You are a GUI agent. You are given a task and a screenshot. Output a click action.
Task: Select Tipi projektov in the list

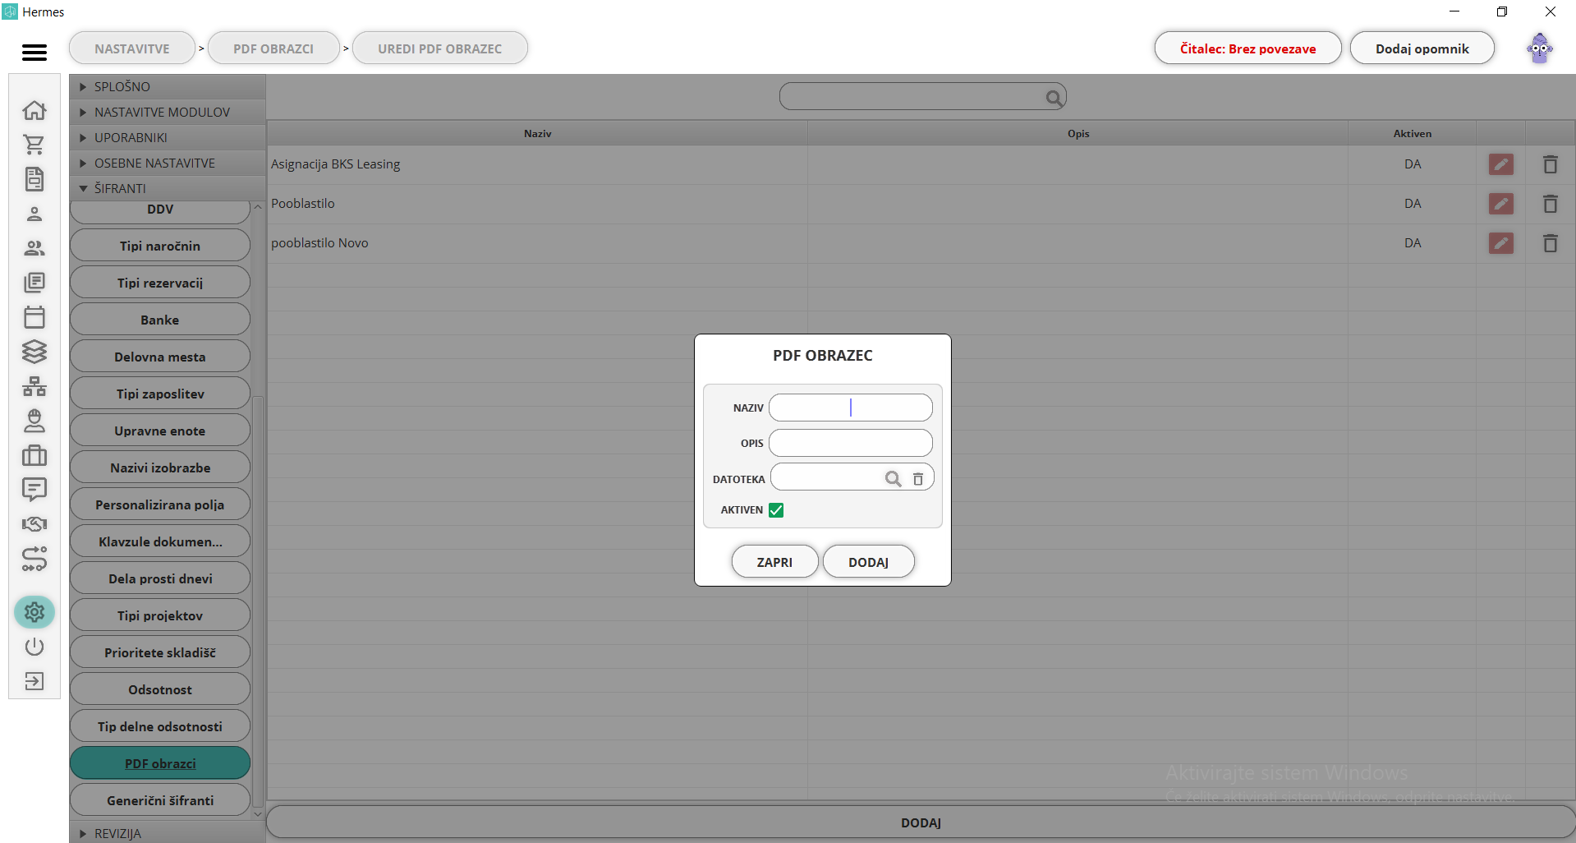(x=160, y=615)
